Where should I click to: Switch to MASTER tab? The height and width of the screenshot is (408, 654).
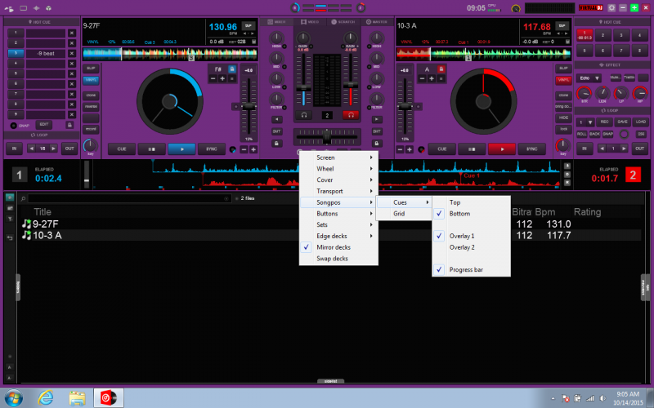coord(377,22)
